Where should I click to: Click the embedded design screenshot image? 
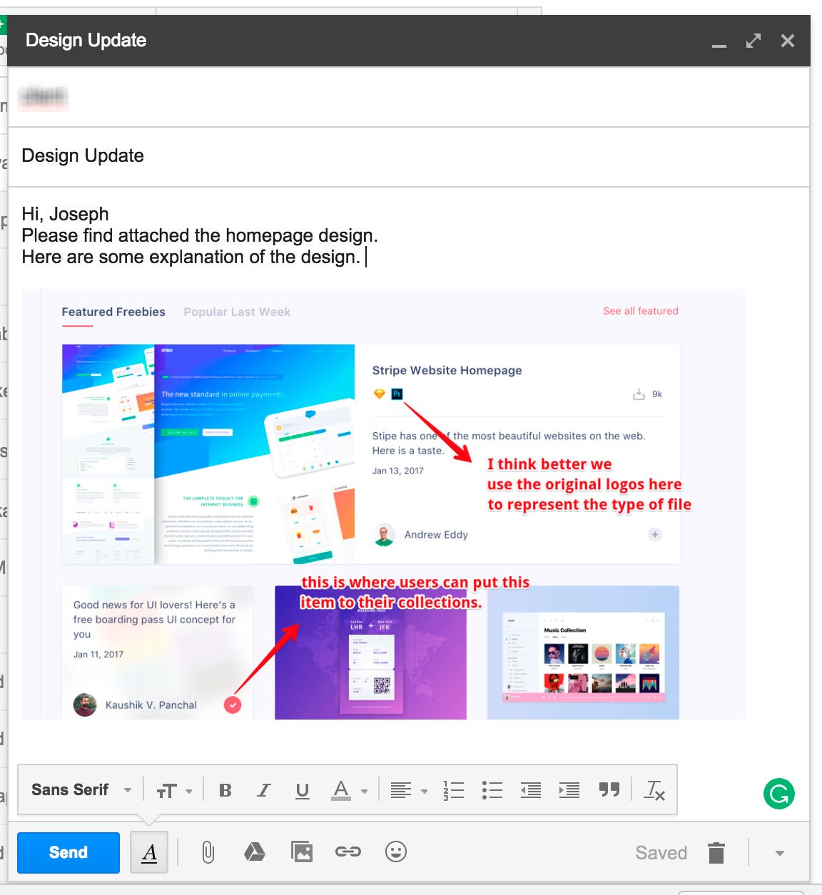point(382,504)
